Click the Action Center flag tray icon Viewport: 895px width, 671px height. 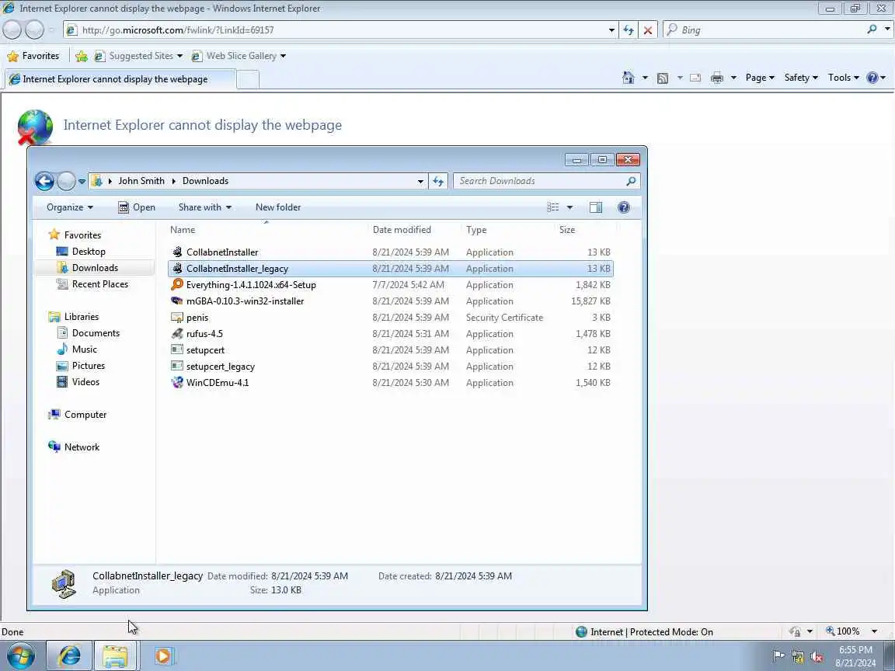(x=778, y=656)
